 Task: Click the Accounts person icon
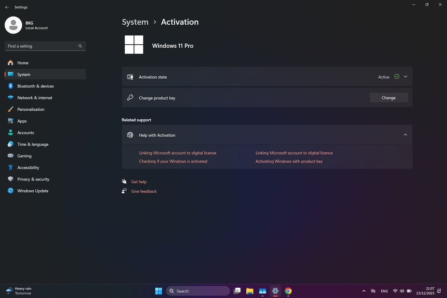tap(11, 133)
